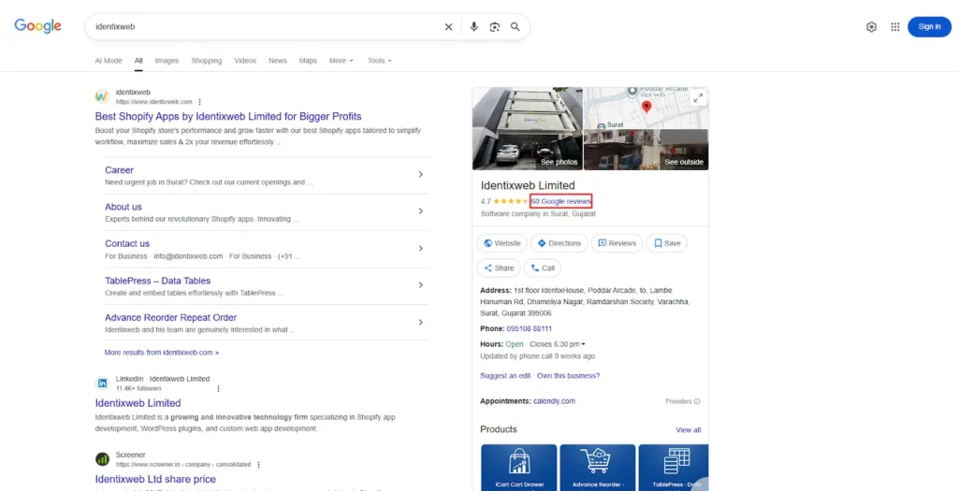
Task: Open Identixweb Limited LinkedIn result
Action: click(138, 403)
